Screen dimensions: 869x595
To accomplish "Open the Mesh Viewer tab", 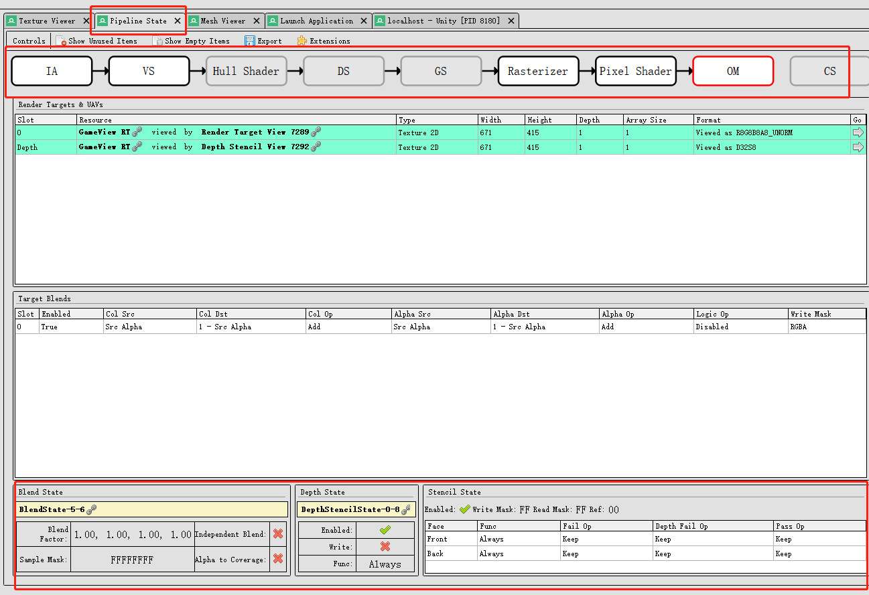I will click(223, 21).
